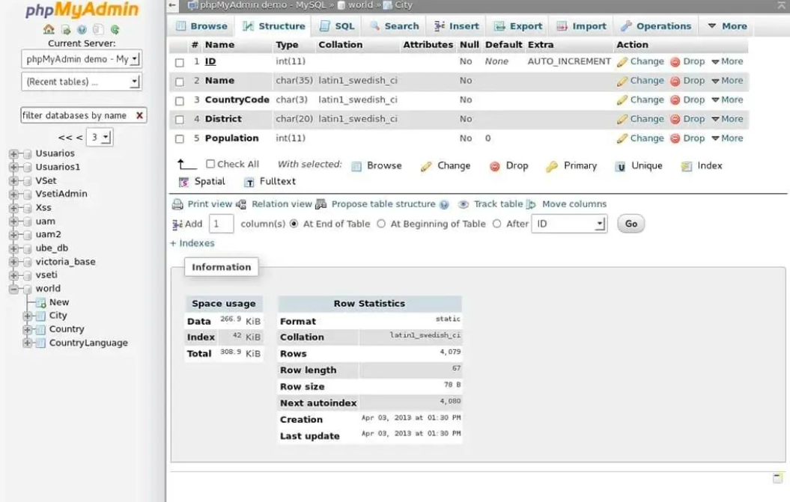790x502 pixels.
Task: Click the pencil Change icon for the CountryCode column
Action: [x=622, y=100]
